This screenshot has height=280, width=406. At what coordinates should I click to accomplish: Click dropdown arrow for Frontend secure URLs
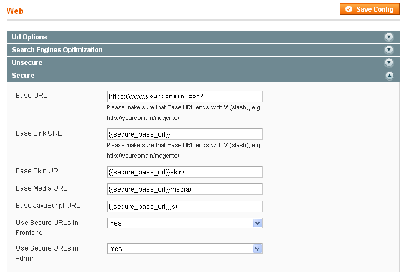[257, 223]
